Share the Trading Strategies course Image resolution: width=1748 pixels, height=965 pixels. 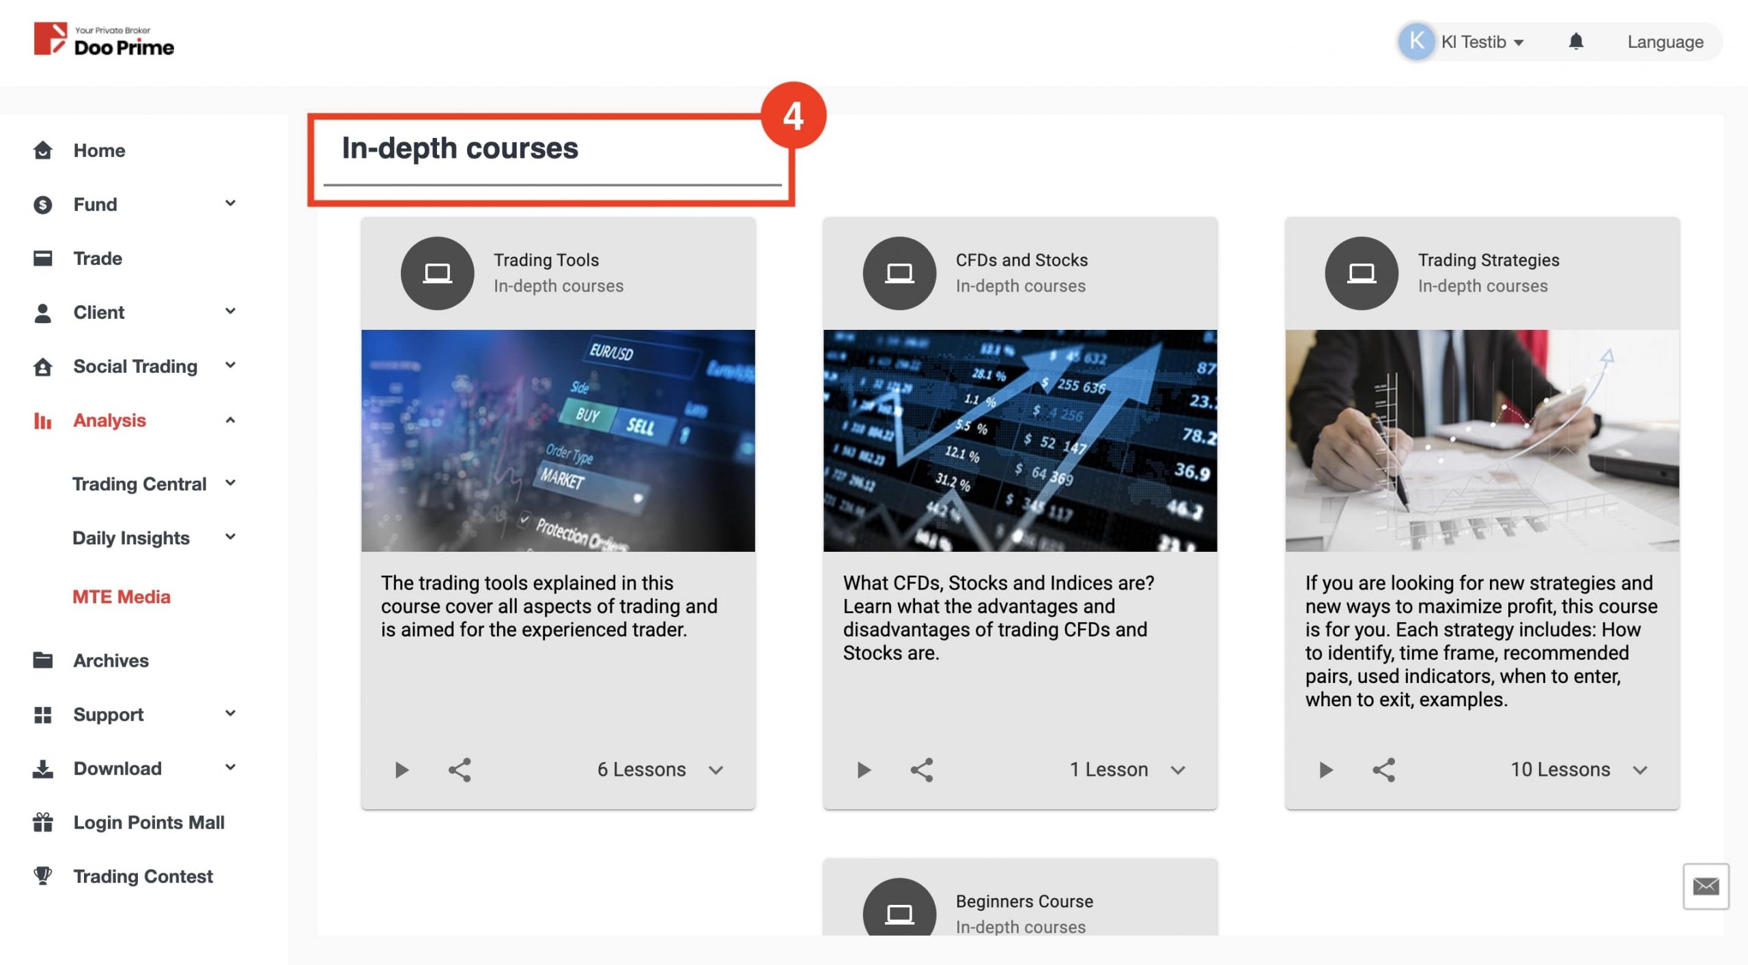click(1384, 770)
